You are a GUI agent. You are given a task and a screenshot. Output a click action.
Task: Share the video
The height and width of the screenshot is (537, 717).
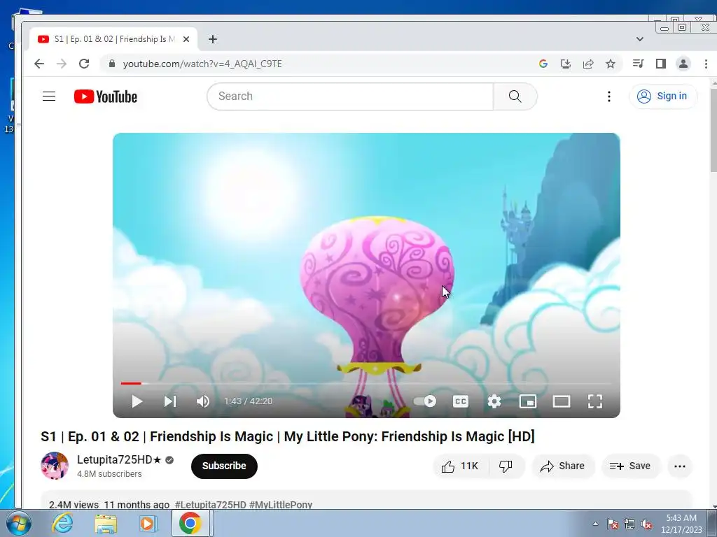point(562,466)
